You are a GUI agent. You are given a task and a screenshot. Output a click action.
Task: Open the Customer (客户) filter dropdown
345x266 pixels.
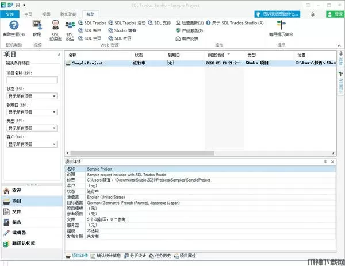[32, 144]
